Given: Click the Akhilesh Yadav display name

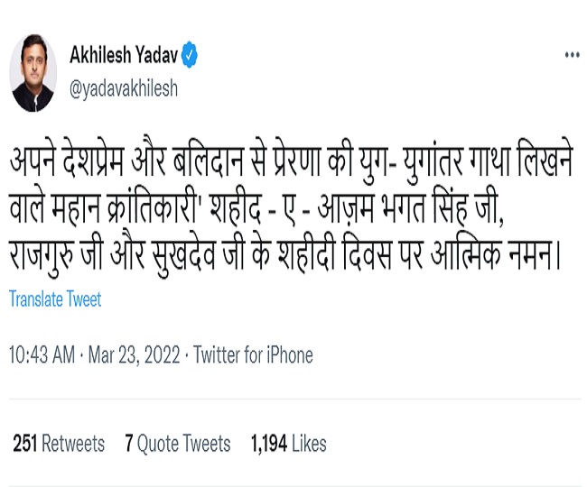Looking at the screenshot, I should coord(123,56).
